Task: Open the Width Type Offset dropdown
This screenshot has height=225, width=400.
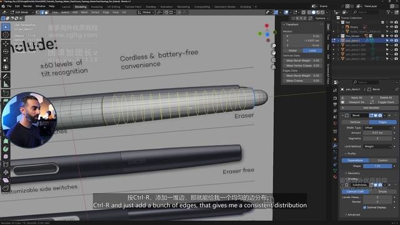Action: tap(377, 127)
